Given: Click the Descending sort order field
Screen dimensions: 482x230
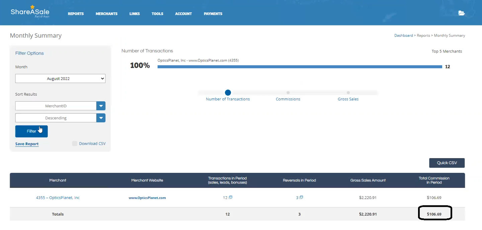Looking at the screenshot, I should (x=56, y=118).
